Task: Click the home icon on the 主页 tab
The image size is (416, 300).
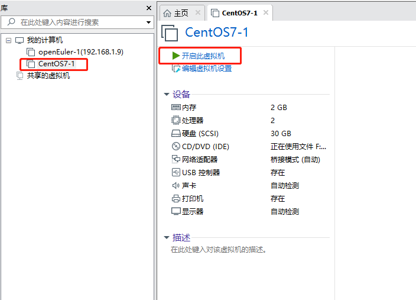Action: (x=167, y=13)
